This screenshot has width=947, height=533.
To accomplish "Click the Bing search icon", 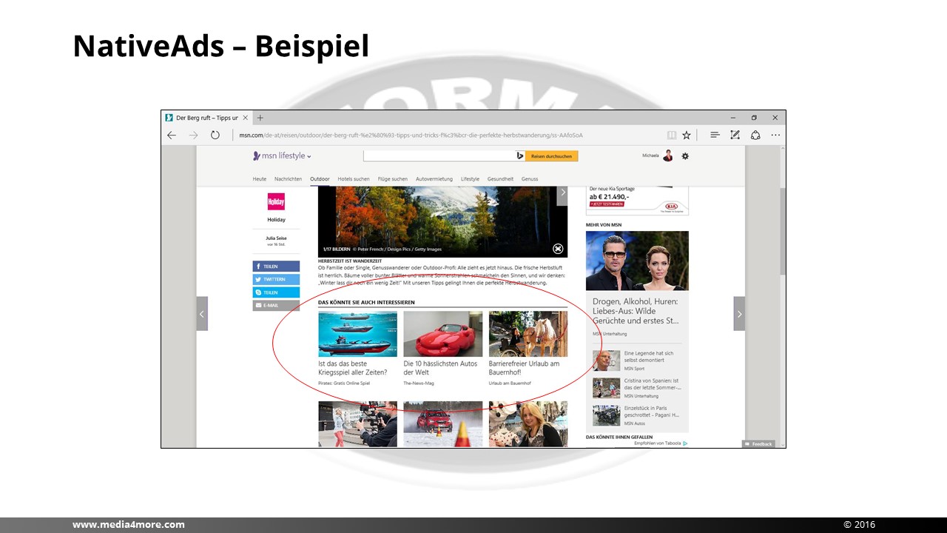I will (520, 156).
